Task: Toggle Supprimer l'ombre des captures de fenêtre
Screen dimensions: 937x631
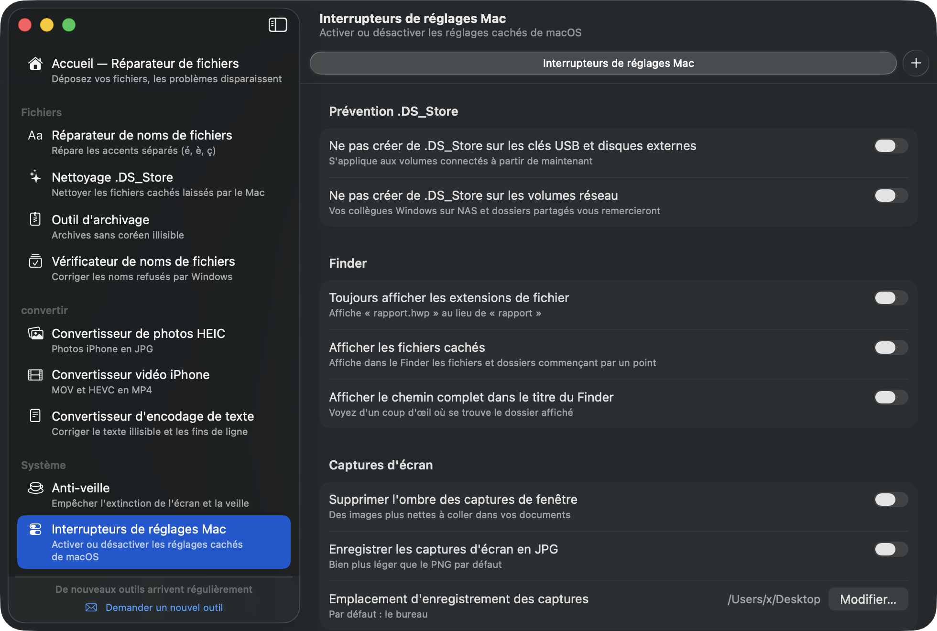Action: [x=891, y=500]
